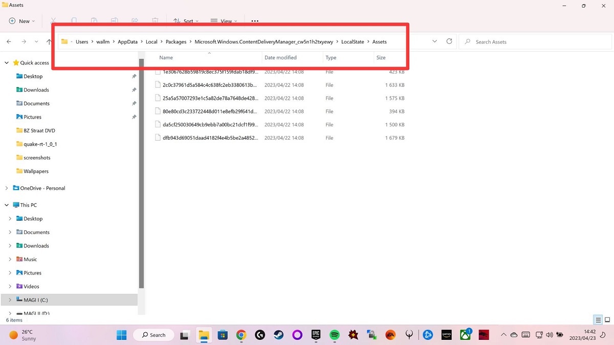Screen dimensions: 614x345
Task: Open the address bar history dropdown
Action: click(434, 41)
